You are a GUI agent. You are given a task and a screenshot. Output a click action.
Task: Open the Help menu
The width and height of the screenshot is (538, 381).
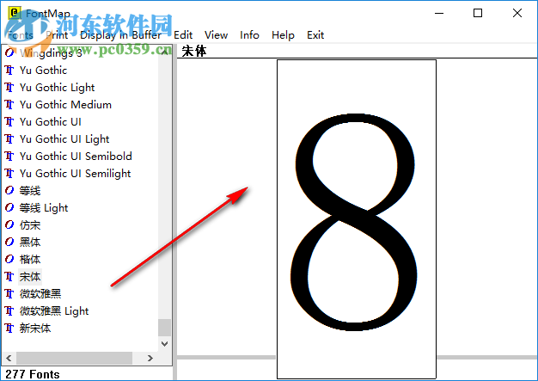pyautogui.click(x=283, y=35)
